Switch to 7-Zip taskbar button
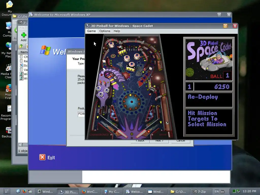This screenshot has height=195, width=260. [x=201, y=192]
